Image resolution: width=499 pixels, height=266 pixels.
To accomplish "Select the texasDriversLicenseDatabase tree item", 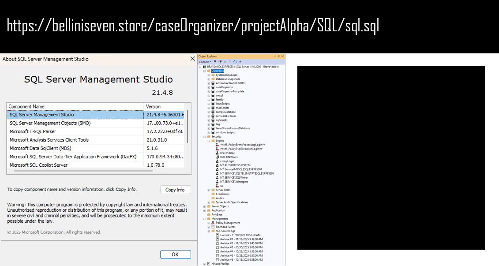I will click(x=233, y=128).
